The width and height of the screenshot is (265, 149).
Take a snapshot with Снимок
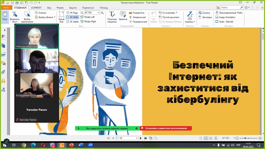click(40, 13)
